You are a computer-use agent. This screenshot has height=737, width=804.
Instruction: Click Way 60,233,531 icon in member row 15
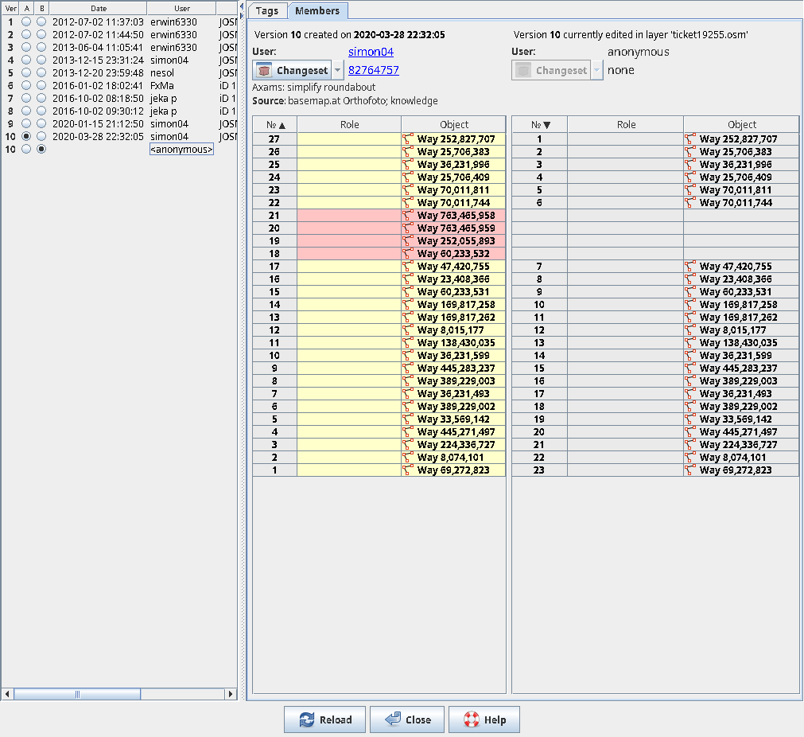pos(408,292)
